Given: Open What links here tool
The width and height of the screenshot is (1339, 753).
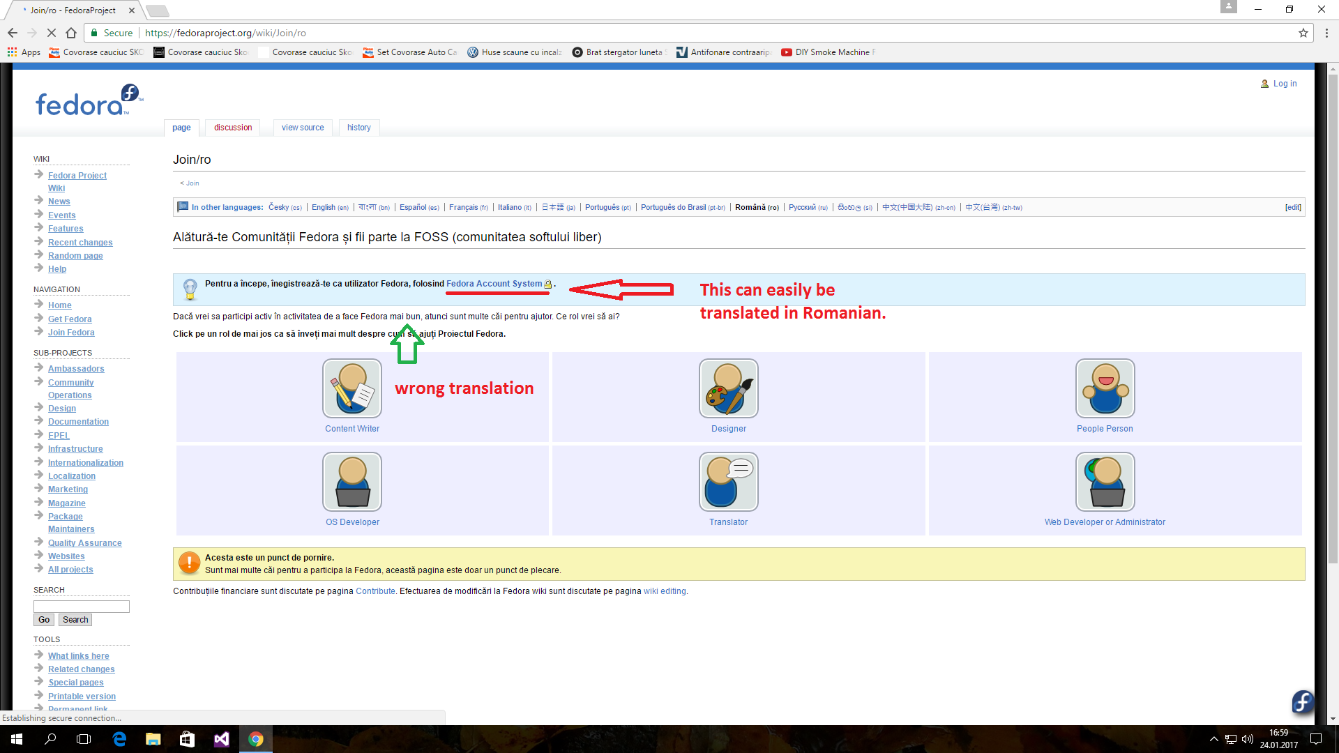Looking at the screenshot, I should [x=79, y=656].
